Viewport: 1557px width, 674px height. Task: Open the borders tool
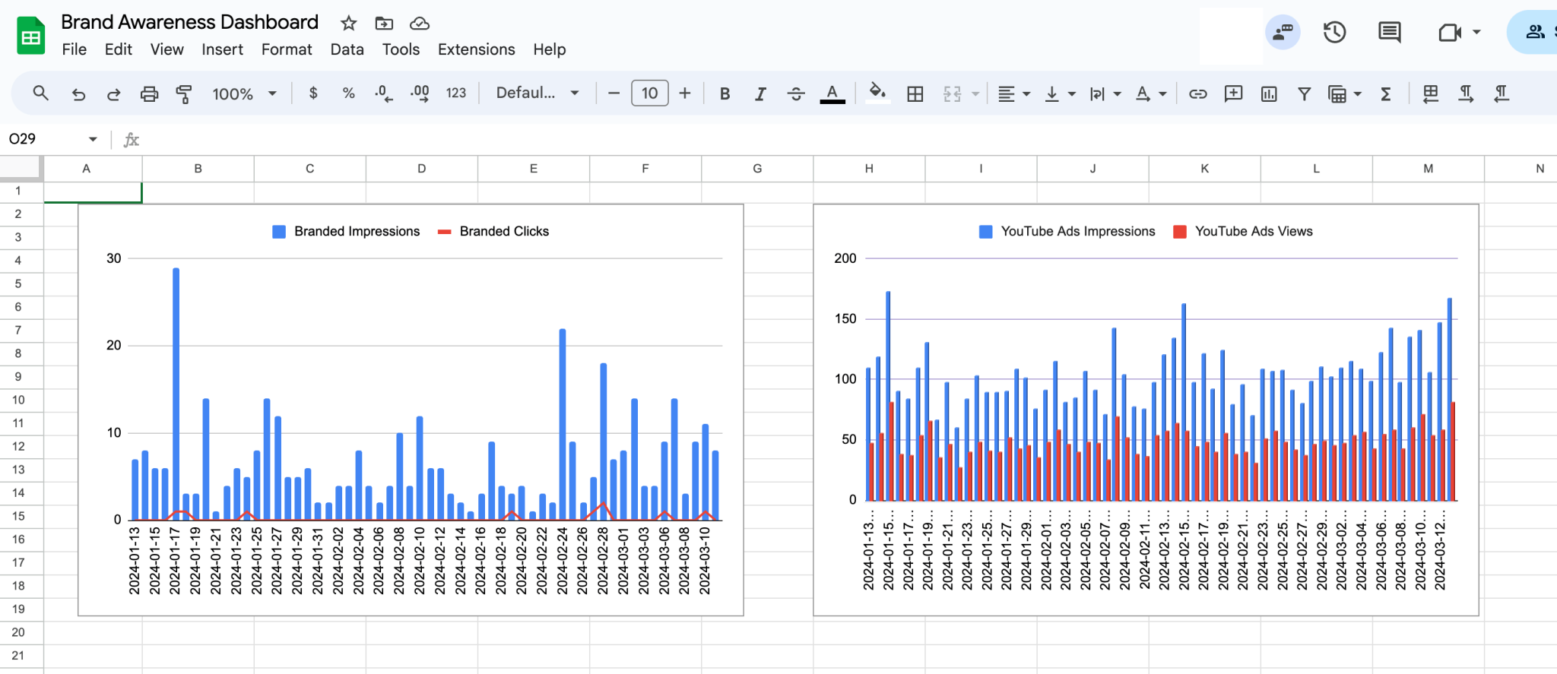(x=915, y=93)
